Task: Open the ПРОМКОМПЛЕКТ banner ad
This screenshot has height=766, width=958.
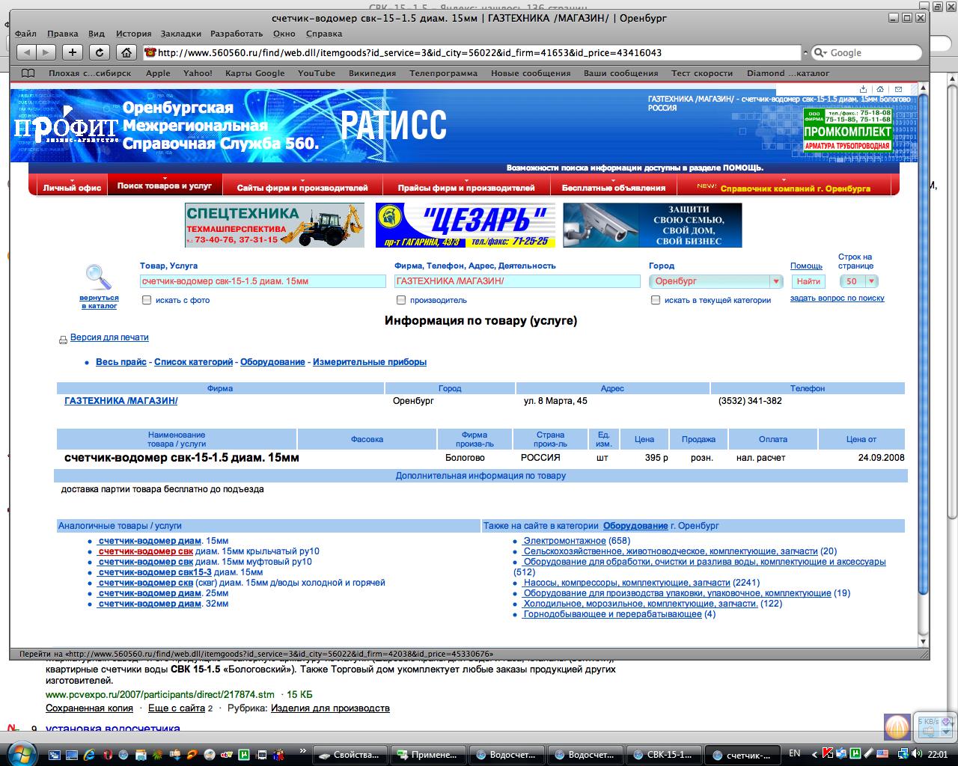Action: point(847,130)
